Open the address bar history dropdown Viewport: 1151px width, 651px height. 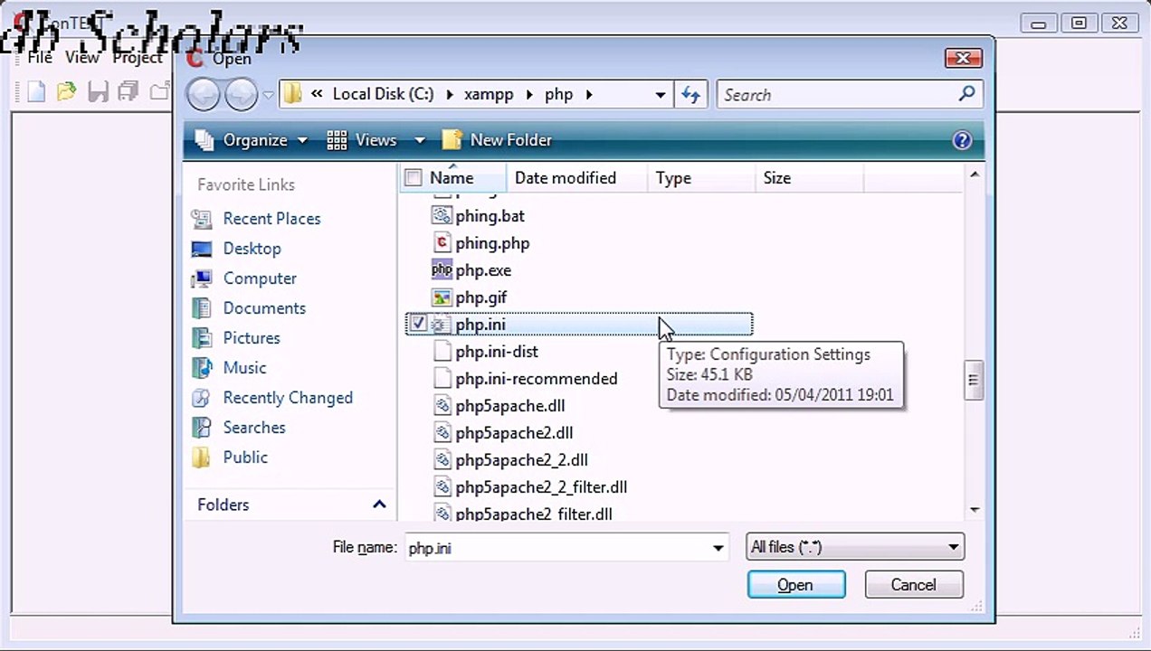point(661,94)
